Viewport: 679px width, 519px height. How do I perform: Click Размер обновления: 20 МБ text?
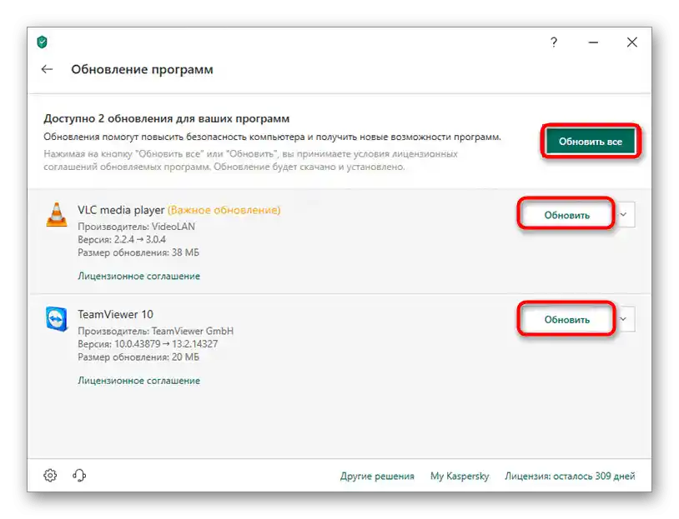click(138, 357)
